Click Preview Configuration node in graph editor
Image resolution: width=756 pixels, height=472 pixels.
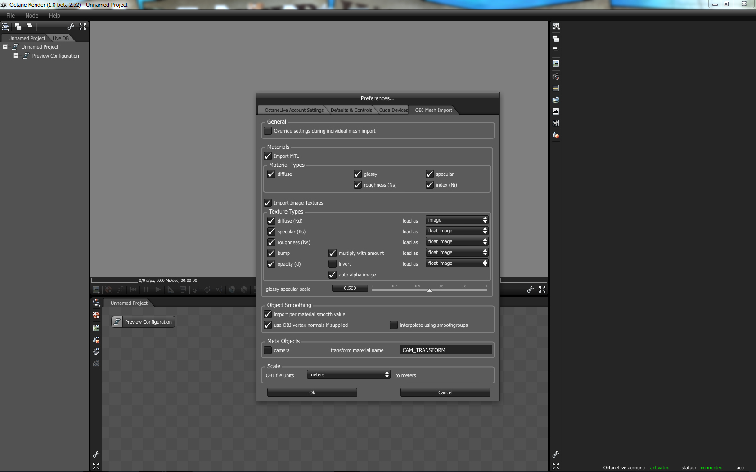(143, 322)
